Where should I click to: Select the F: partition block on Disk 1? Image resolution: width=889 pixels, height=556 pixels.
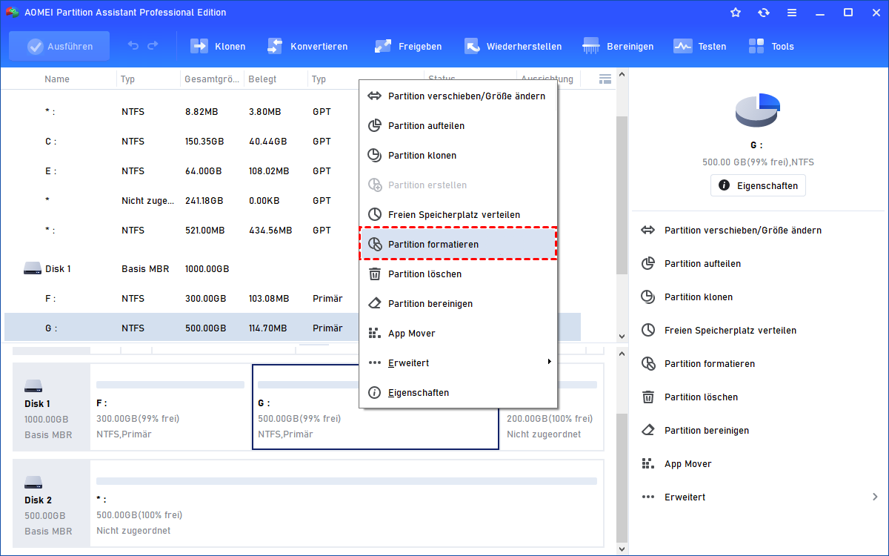click(x=170, y=406)
